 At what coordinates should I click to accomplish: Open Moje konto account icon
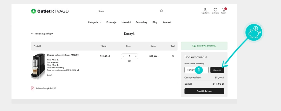[205, 10]
